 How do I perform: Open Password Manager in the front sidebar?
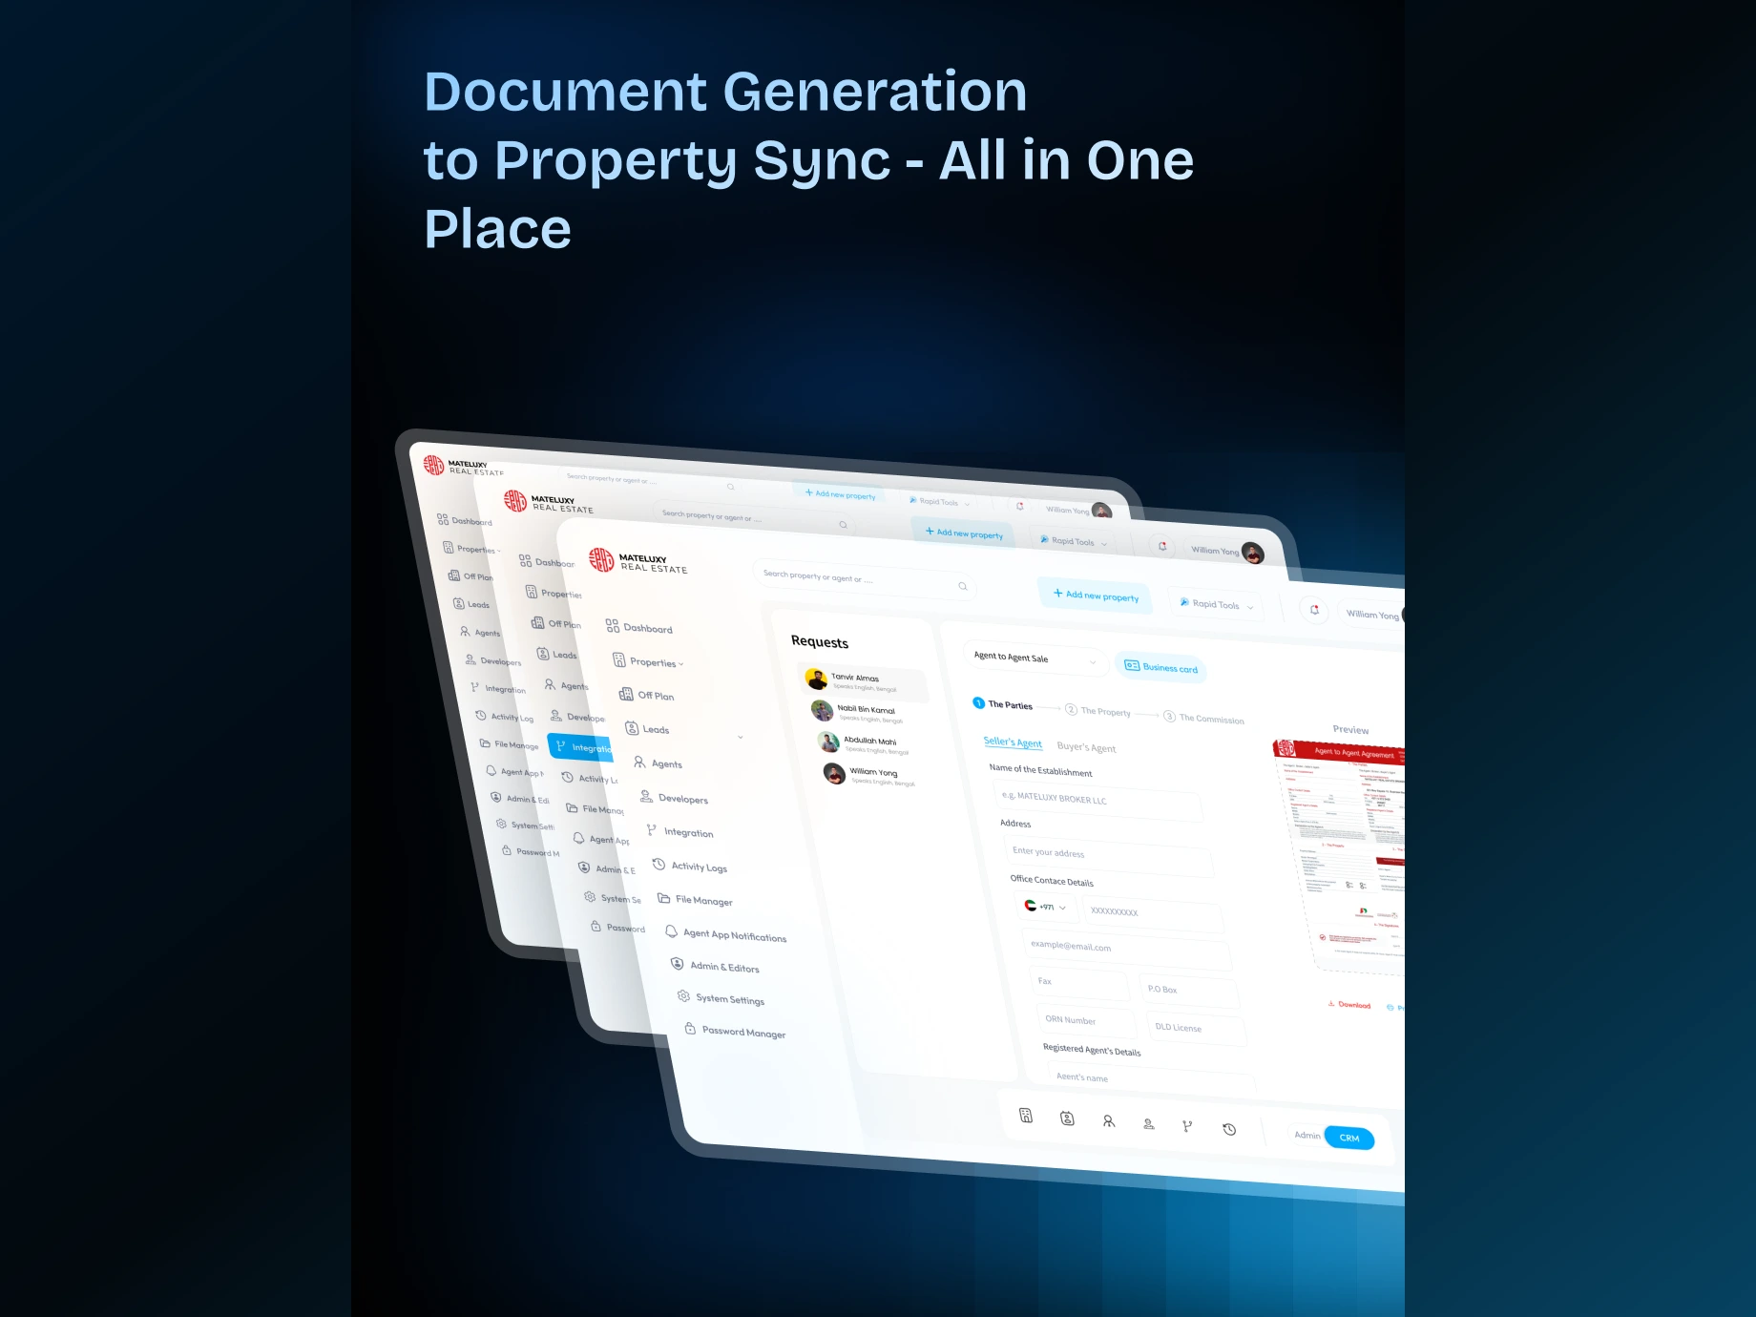(736, 1032)
